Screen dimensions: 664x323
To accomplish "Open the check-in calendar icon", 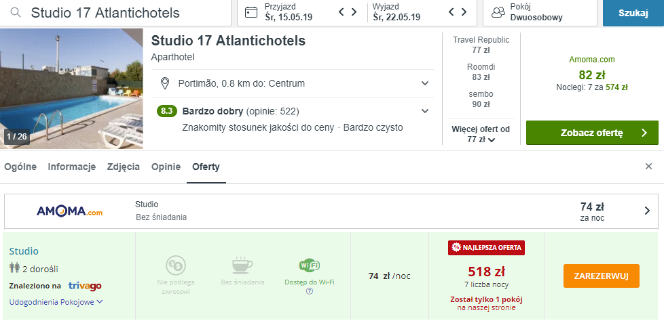I will point(251,12).
